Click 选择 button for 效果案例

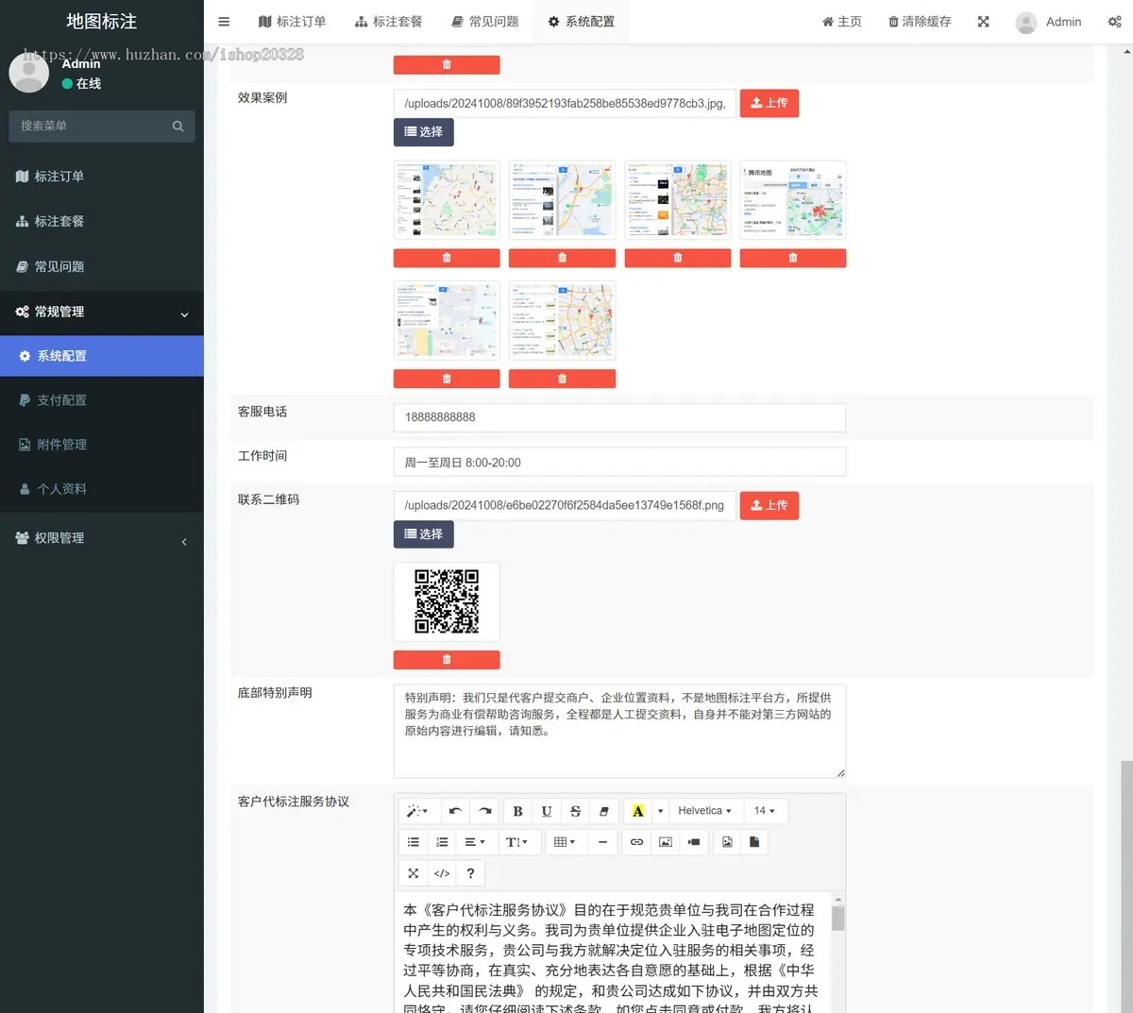pyautogui.click(x=423, y=132)
